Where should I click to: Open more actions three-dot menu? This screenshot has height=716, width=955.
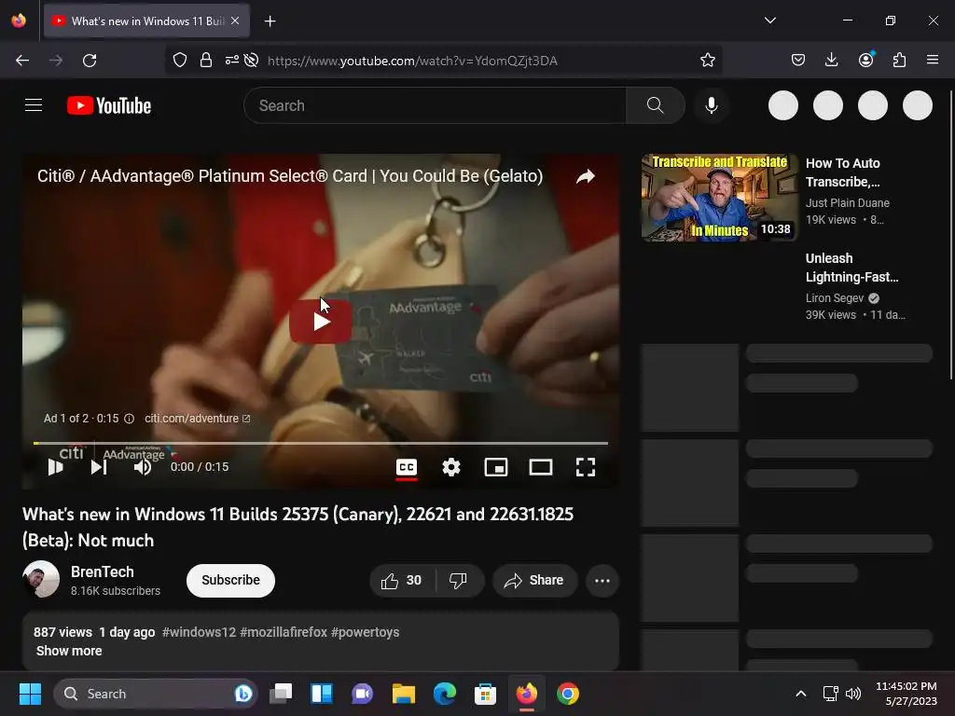[602, 580]
